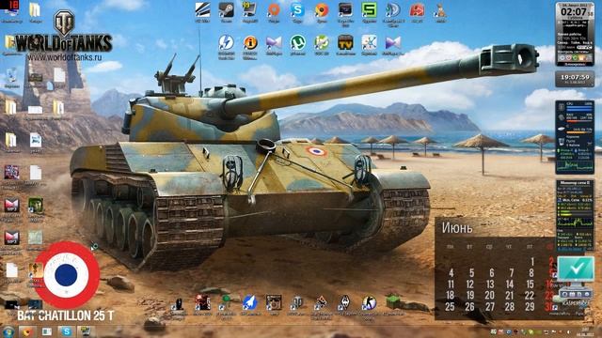Open the orange map-pin shortcut beside Fraps

coord(274,10)
